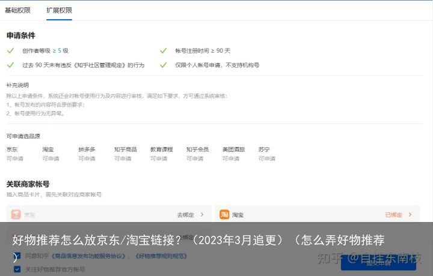The height and width of the screenshot is (276, 433).
Task: Select the 扩展权限 tab
Action: click(x=59, y=10)
